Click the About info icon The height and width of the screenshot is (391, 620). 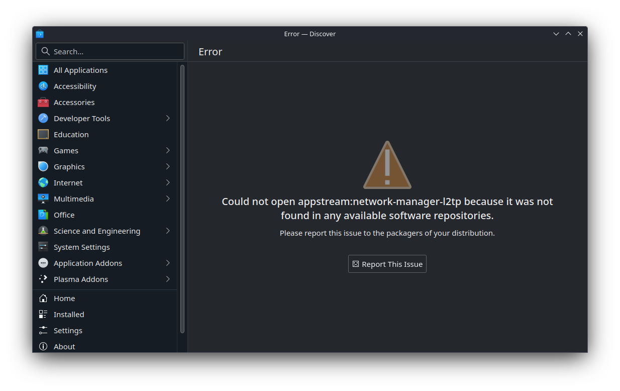pyautogui.click(x=43, y=346)
